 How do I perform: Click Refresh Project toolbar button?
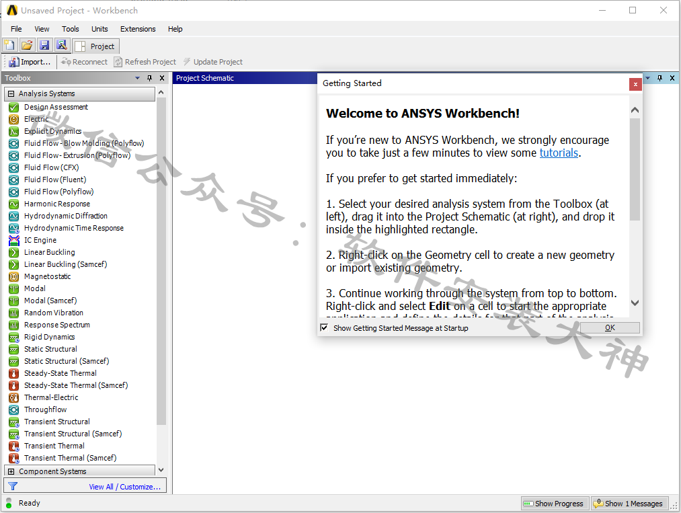coord(145,62)
